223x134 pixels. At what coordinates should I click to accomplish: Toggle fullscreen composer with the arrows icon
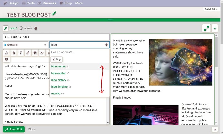point(207,28)
